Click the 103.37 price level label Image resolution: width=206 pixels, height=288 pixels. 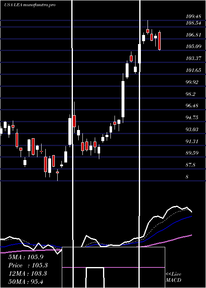click(x=193, y=58)
